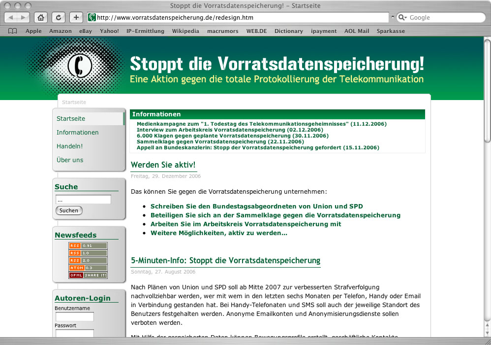Go to the Über uns page
Screen dimensions: 491x345
pyautogui.click(x=70, y=160)
